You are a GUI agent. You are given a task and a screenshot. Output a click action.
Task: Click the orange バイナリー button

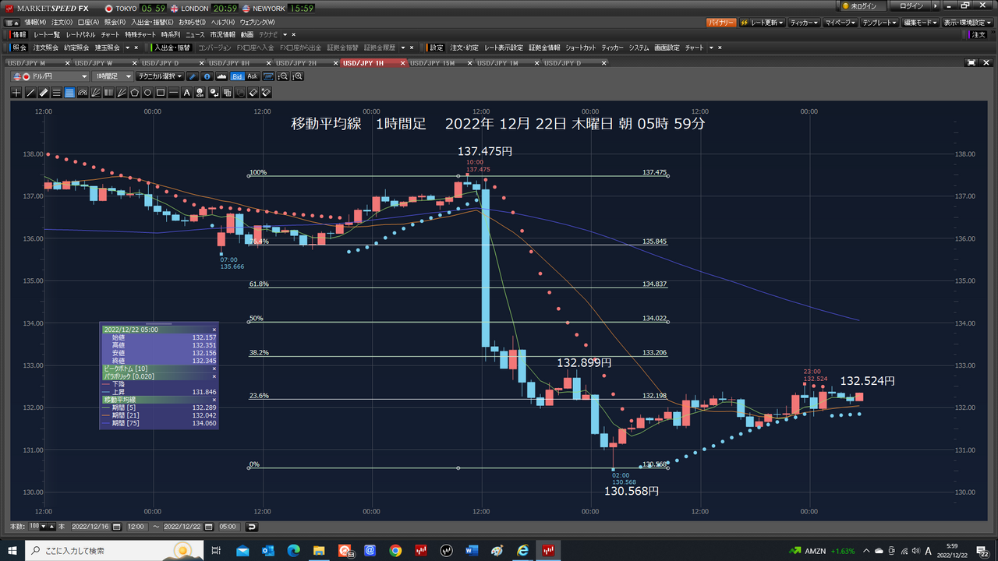click(x=720, y=23)
